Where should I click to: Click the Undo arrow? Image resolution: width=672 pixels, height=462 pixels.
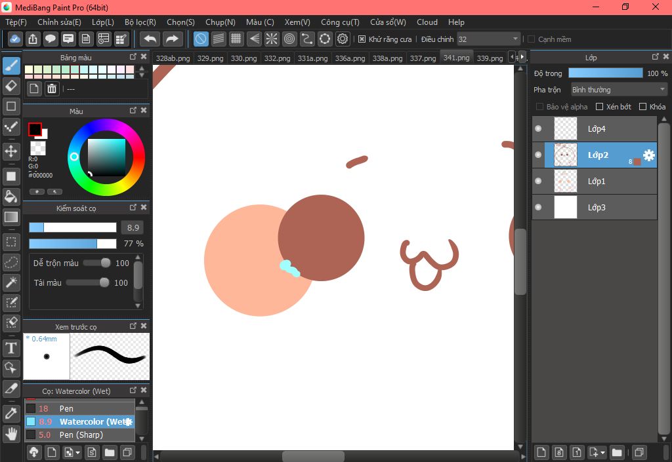[150, 39]
